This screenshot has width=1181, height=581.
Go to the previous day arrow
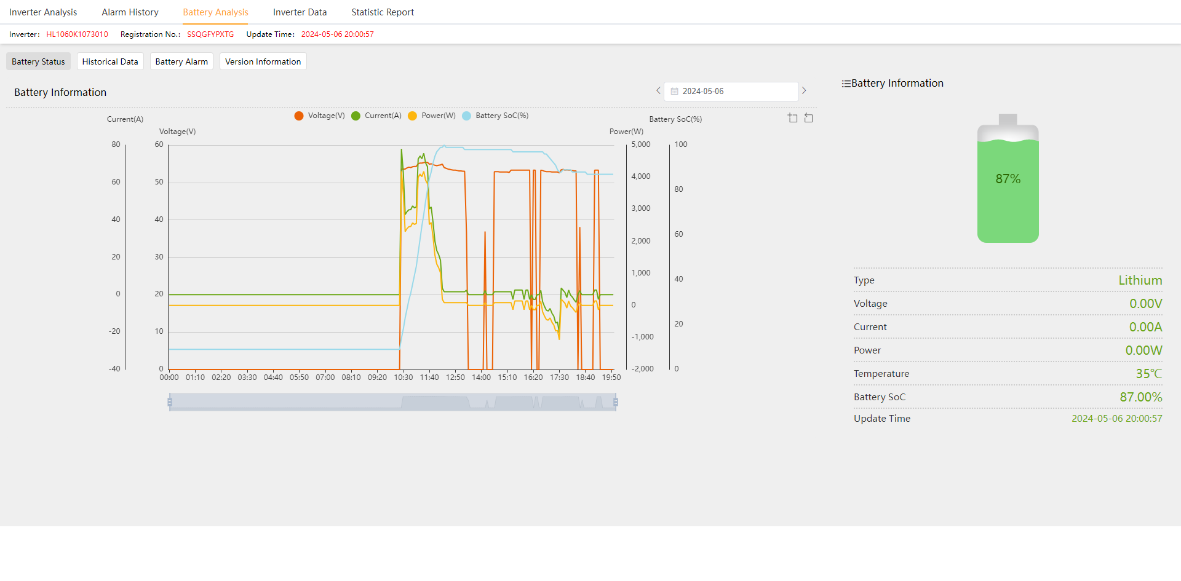[x=658, y=91]
